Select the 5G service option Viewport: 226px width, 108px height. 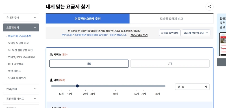click(89, 64)
